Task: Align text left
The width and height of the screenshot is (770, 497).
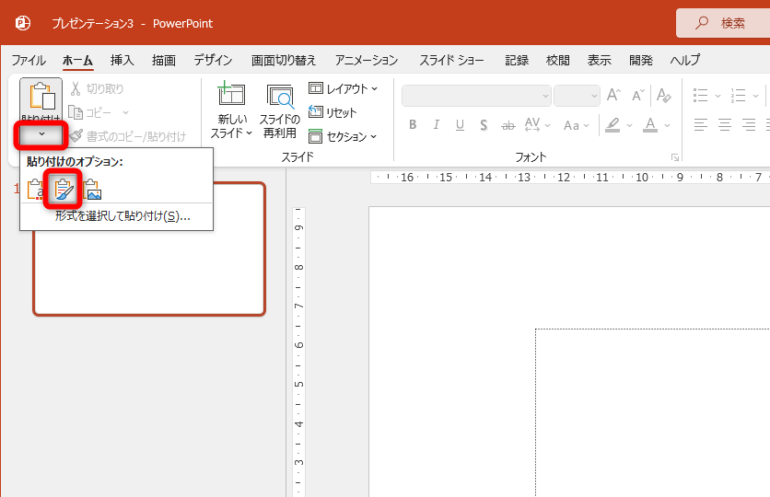Action: tap(701, 125)
